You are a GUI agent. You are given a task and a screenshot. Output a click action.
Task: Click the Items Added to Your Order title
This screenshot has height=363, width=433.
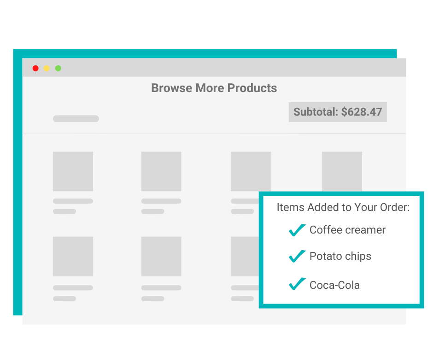(343, 207)
